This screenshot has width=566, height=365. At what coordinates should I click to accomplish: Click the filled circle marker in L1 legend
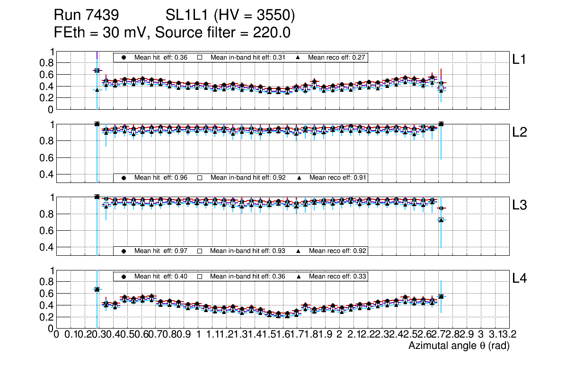tap(124, 58)
